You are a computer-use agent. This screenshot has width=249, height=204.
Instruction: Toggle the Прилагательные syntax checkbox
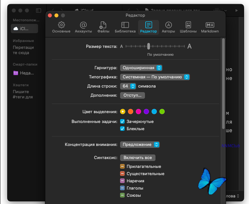tap(122, 166)
